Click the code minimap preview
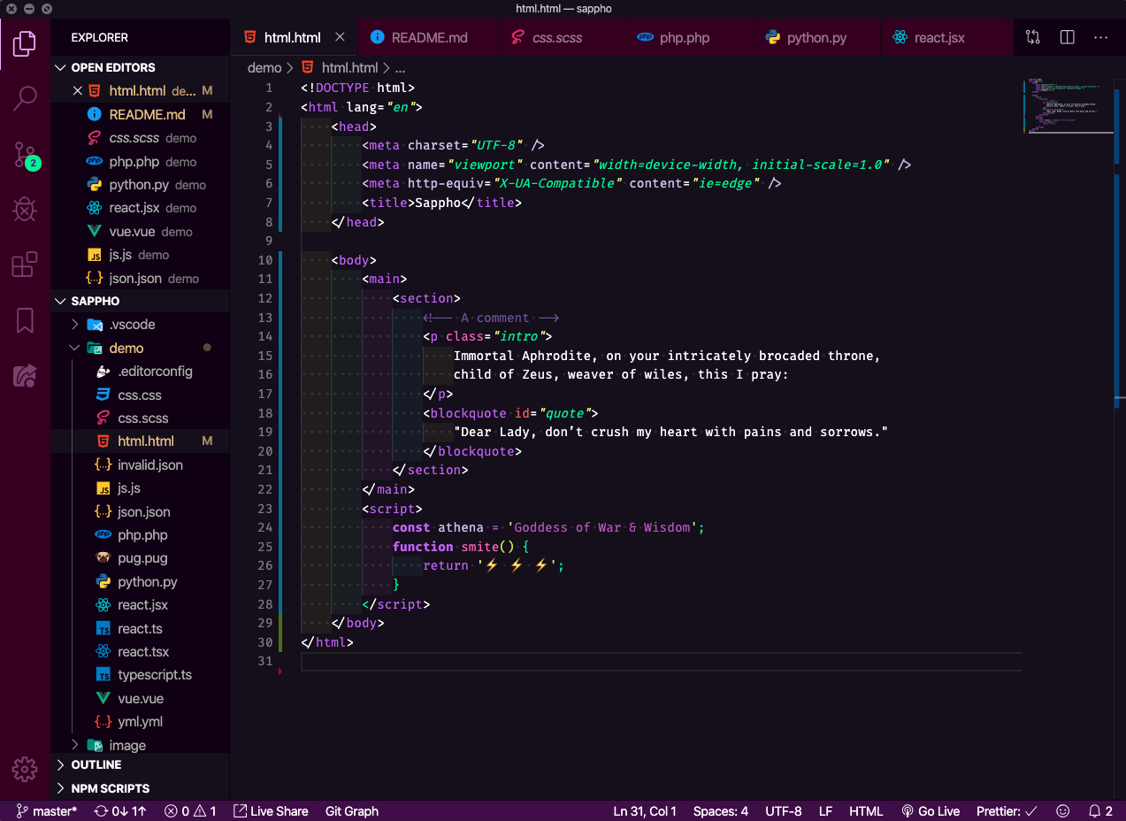The height and width of the screenshot is (821, 1126). point(1069,106)
